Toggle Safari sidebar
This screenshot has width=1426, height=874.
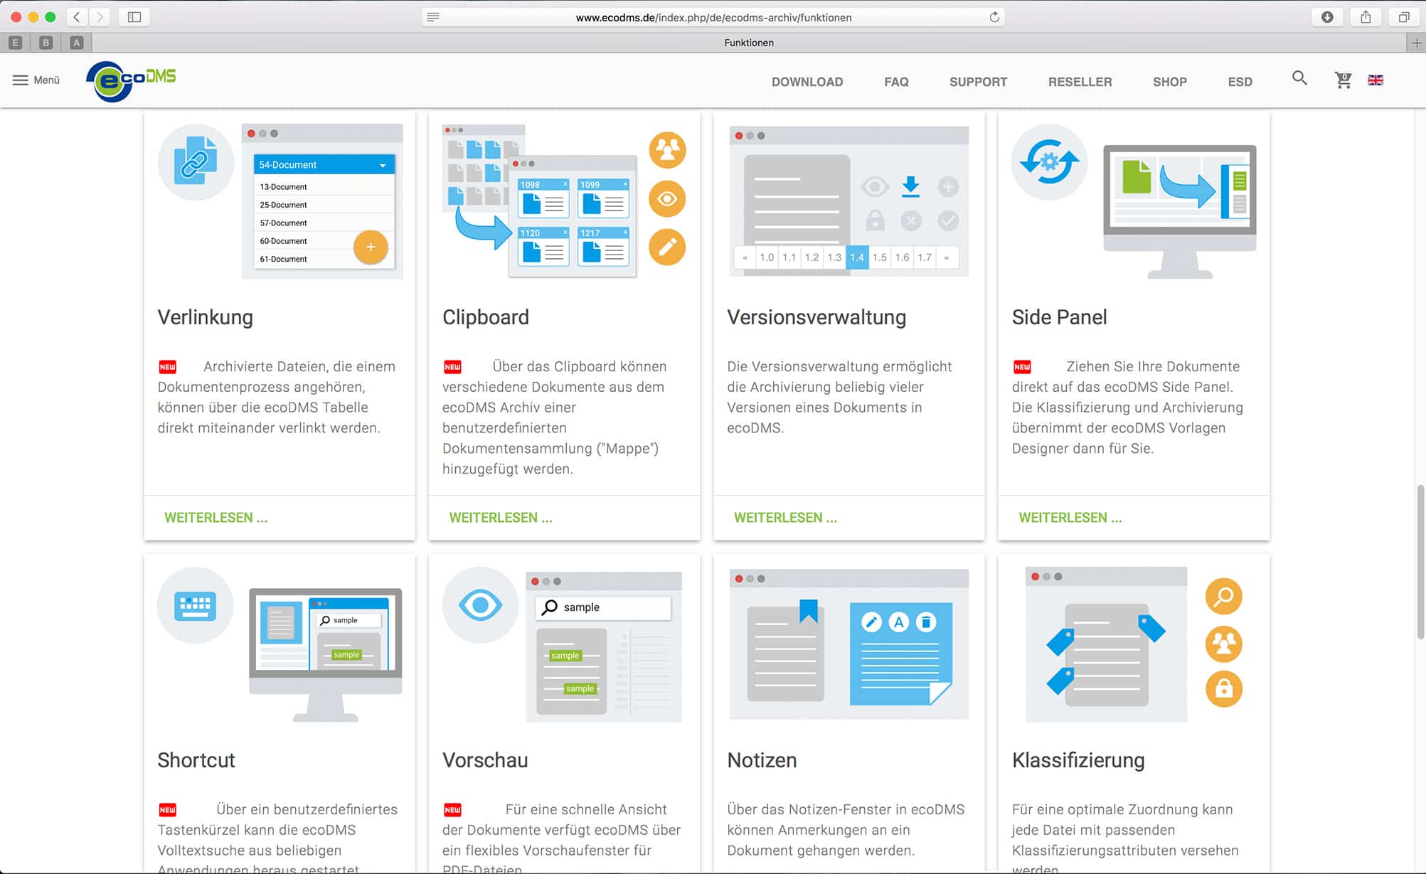pyautogui.click(x=134, y=17)
